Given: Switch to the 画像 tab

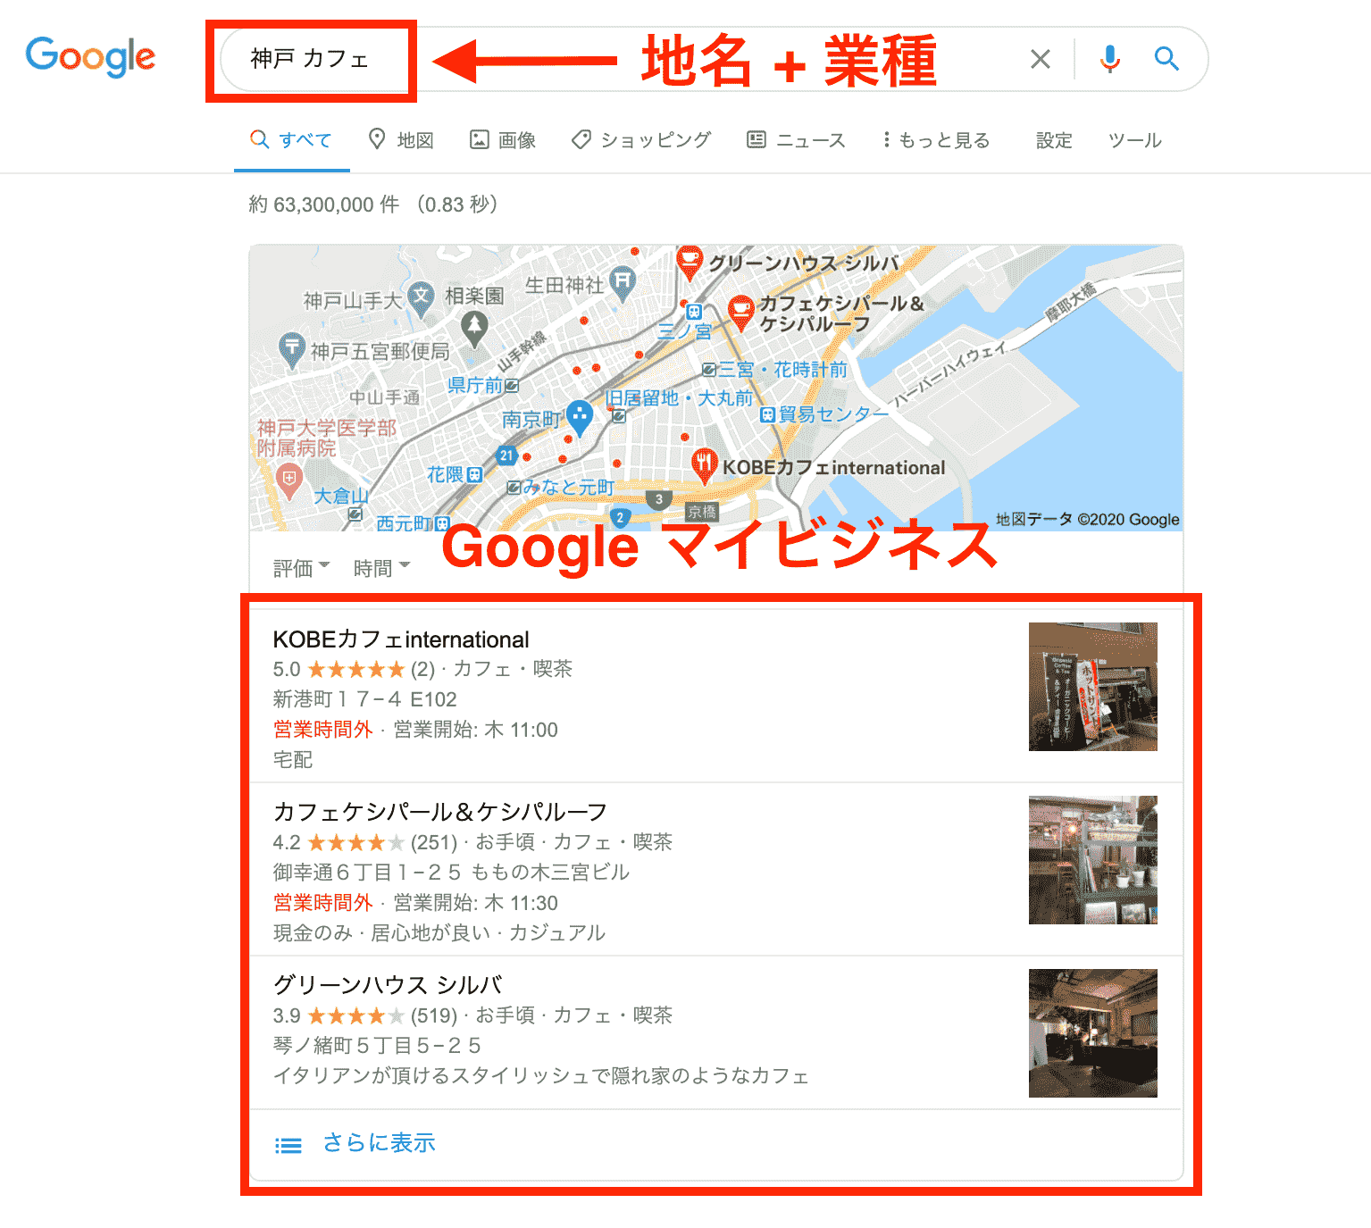Looking at the screenshot, I should (x=503, y=140).
